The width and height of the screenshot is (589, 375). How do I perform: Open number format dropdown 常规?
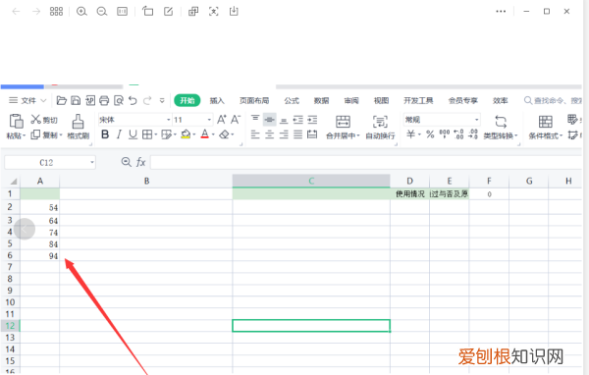click(476, 120)
